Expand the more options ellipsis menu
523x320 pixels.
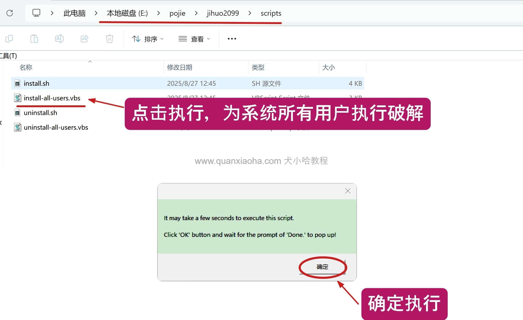tap(232, 38)
